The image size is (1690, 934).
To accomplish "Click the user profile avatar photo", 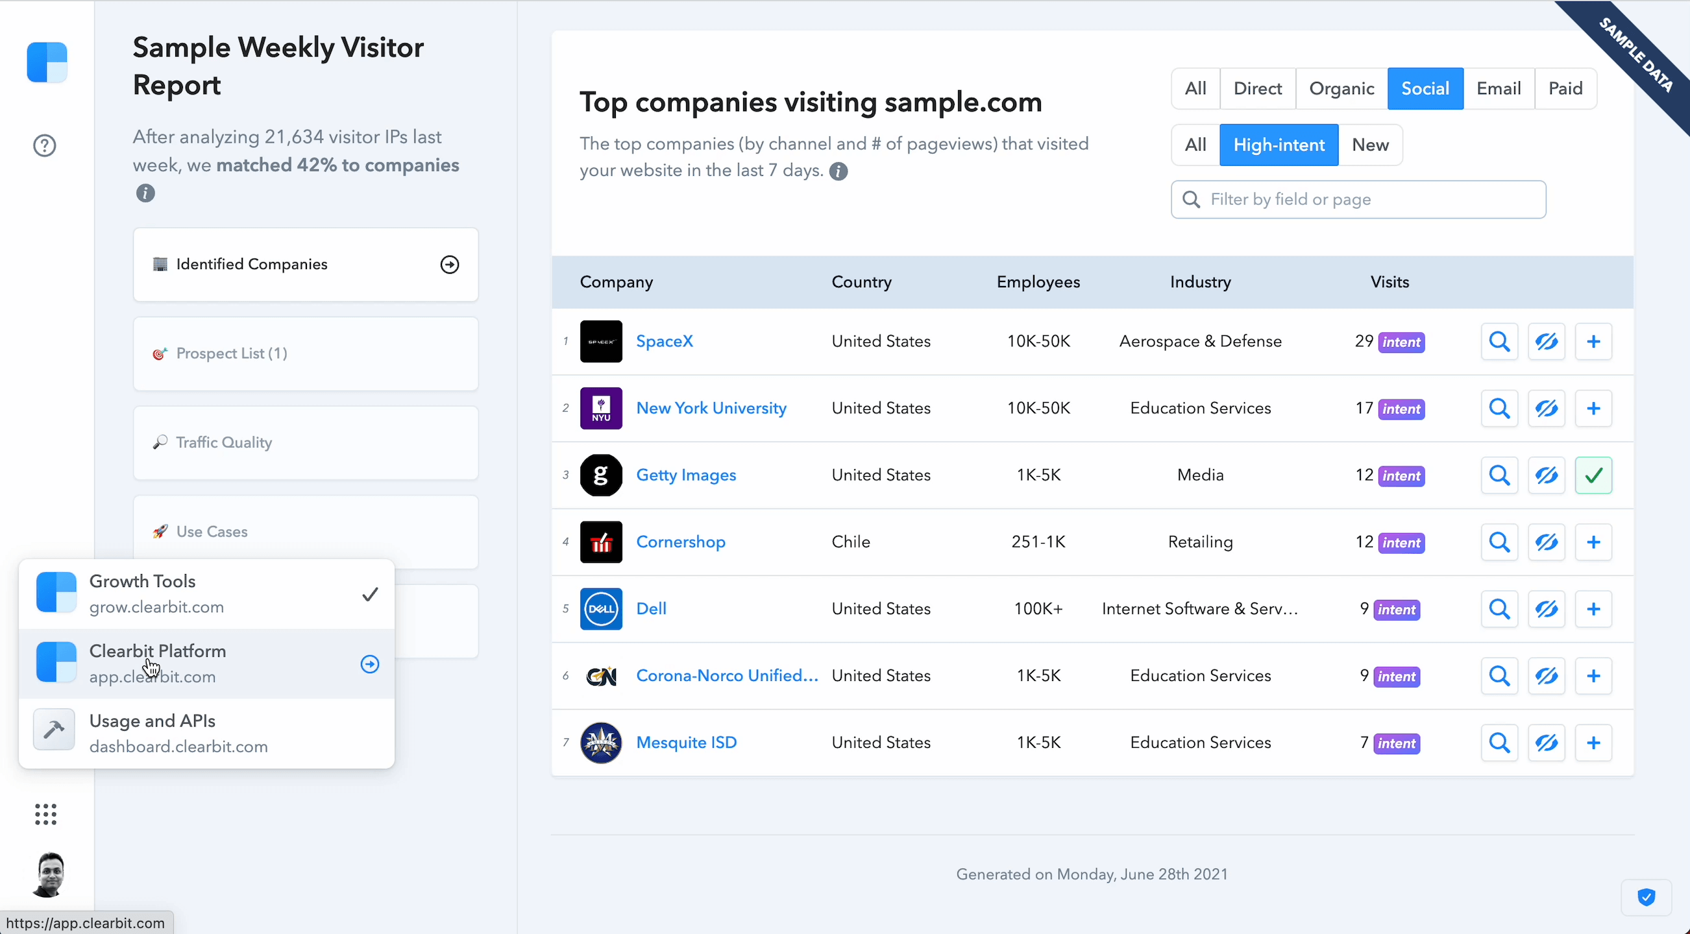I will (x=49, y=874).
